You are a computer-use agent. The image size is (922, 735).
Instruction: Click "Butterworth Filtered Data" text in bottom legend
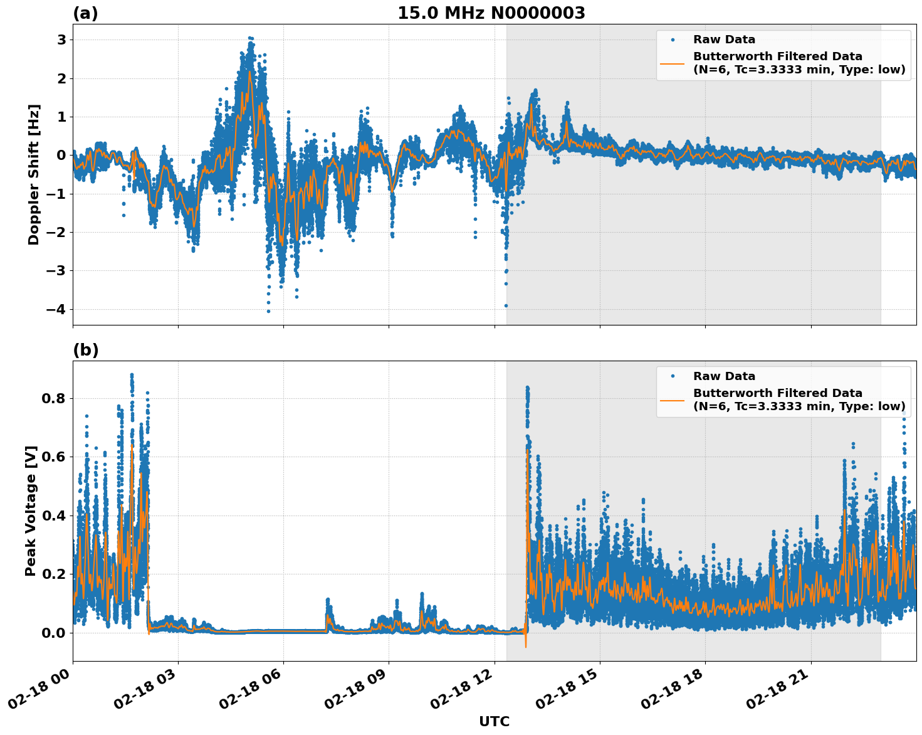[777, 393]
